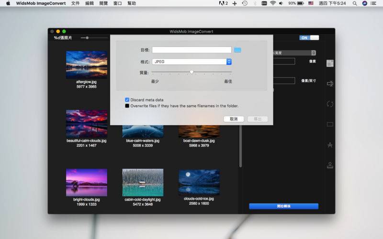Click the volume icon in menu bar

point(281,3)
